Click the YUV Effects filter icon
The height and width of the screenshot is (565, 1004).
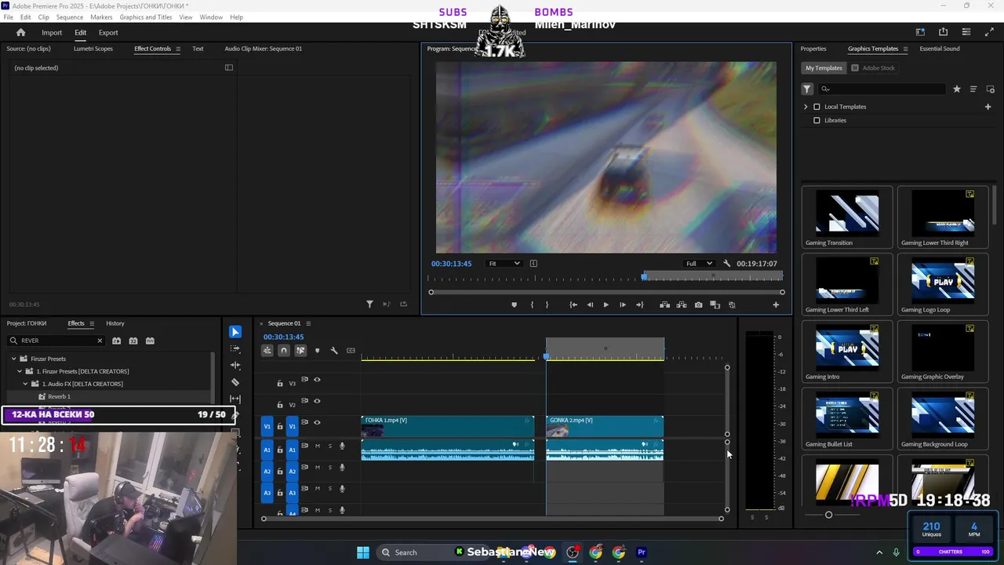pos(150,341)
